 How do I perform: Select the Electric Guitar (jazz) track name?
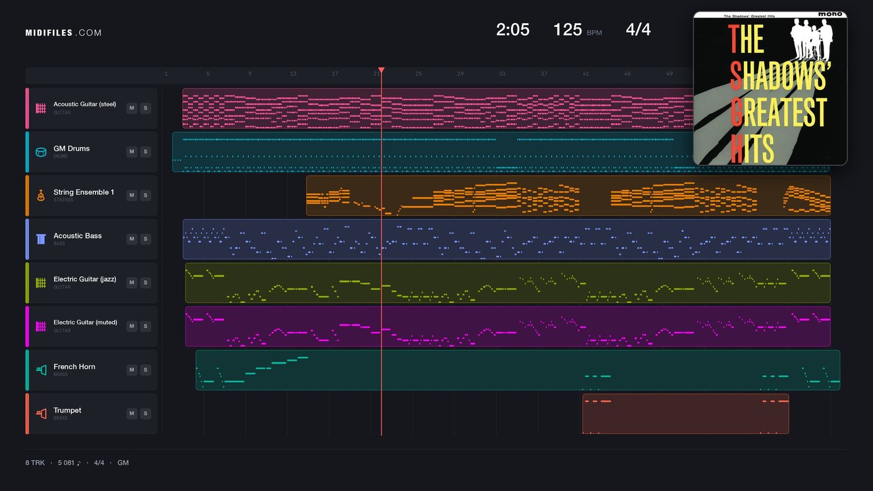coord(85,279)
